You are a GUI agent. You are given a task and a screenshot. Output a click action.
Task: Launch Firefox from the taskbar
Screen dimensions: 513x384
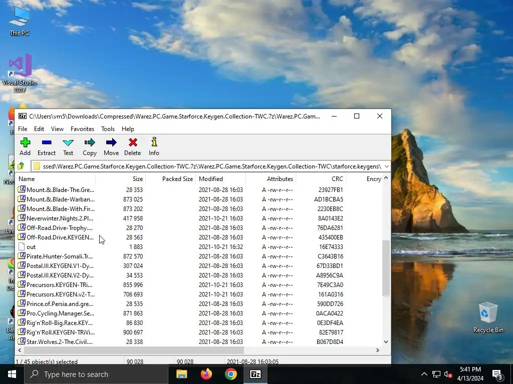(x=206, y=374)
